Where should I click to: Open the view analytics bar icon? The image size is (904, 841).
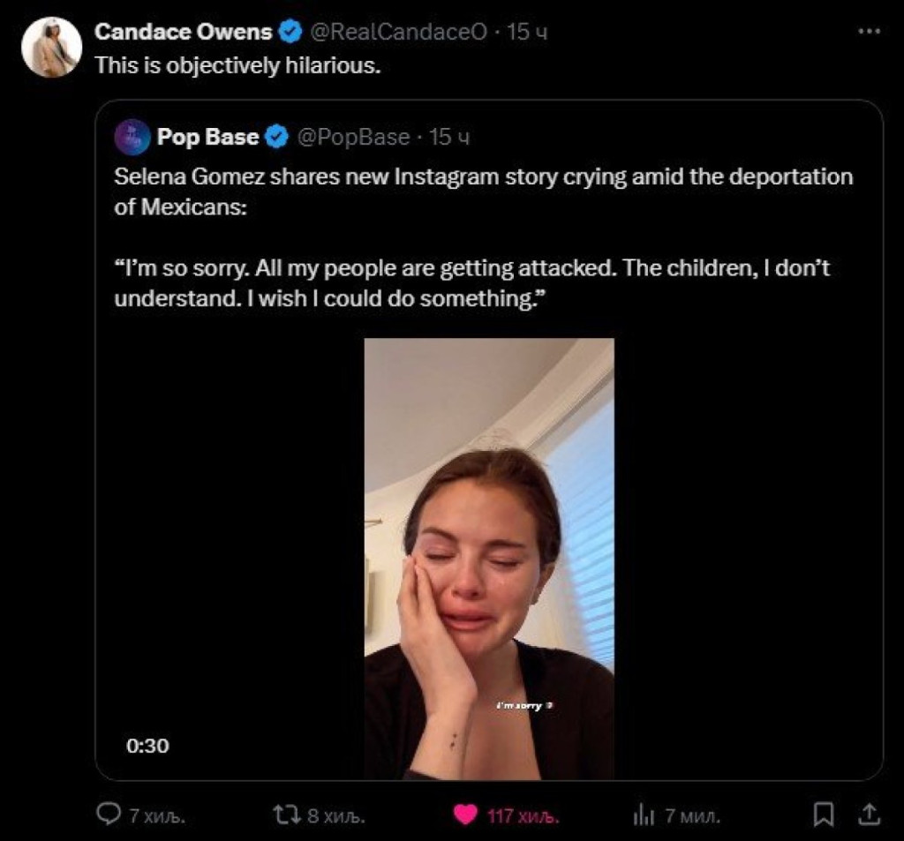(643, 815)
